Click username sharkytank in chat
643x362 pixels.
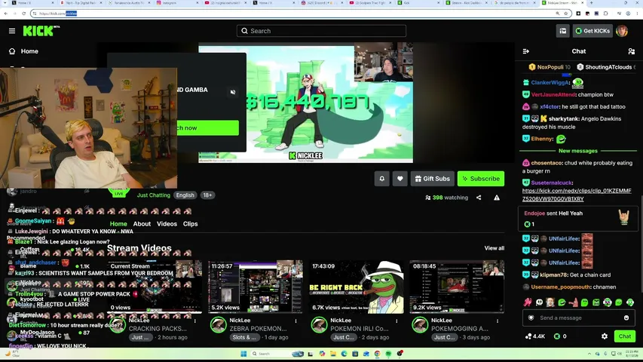point(563,118)
